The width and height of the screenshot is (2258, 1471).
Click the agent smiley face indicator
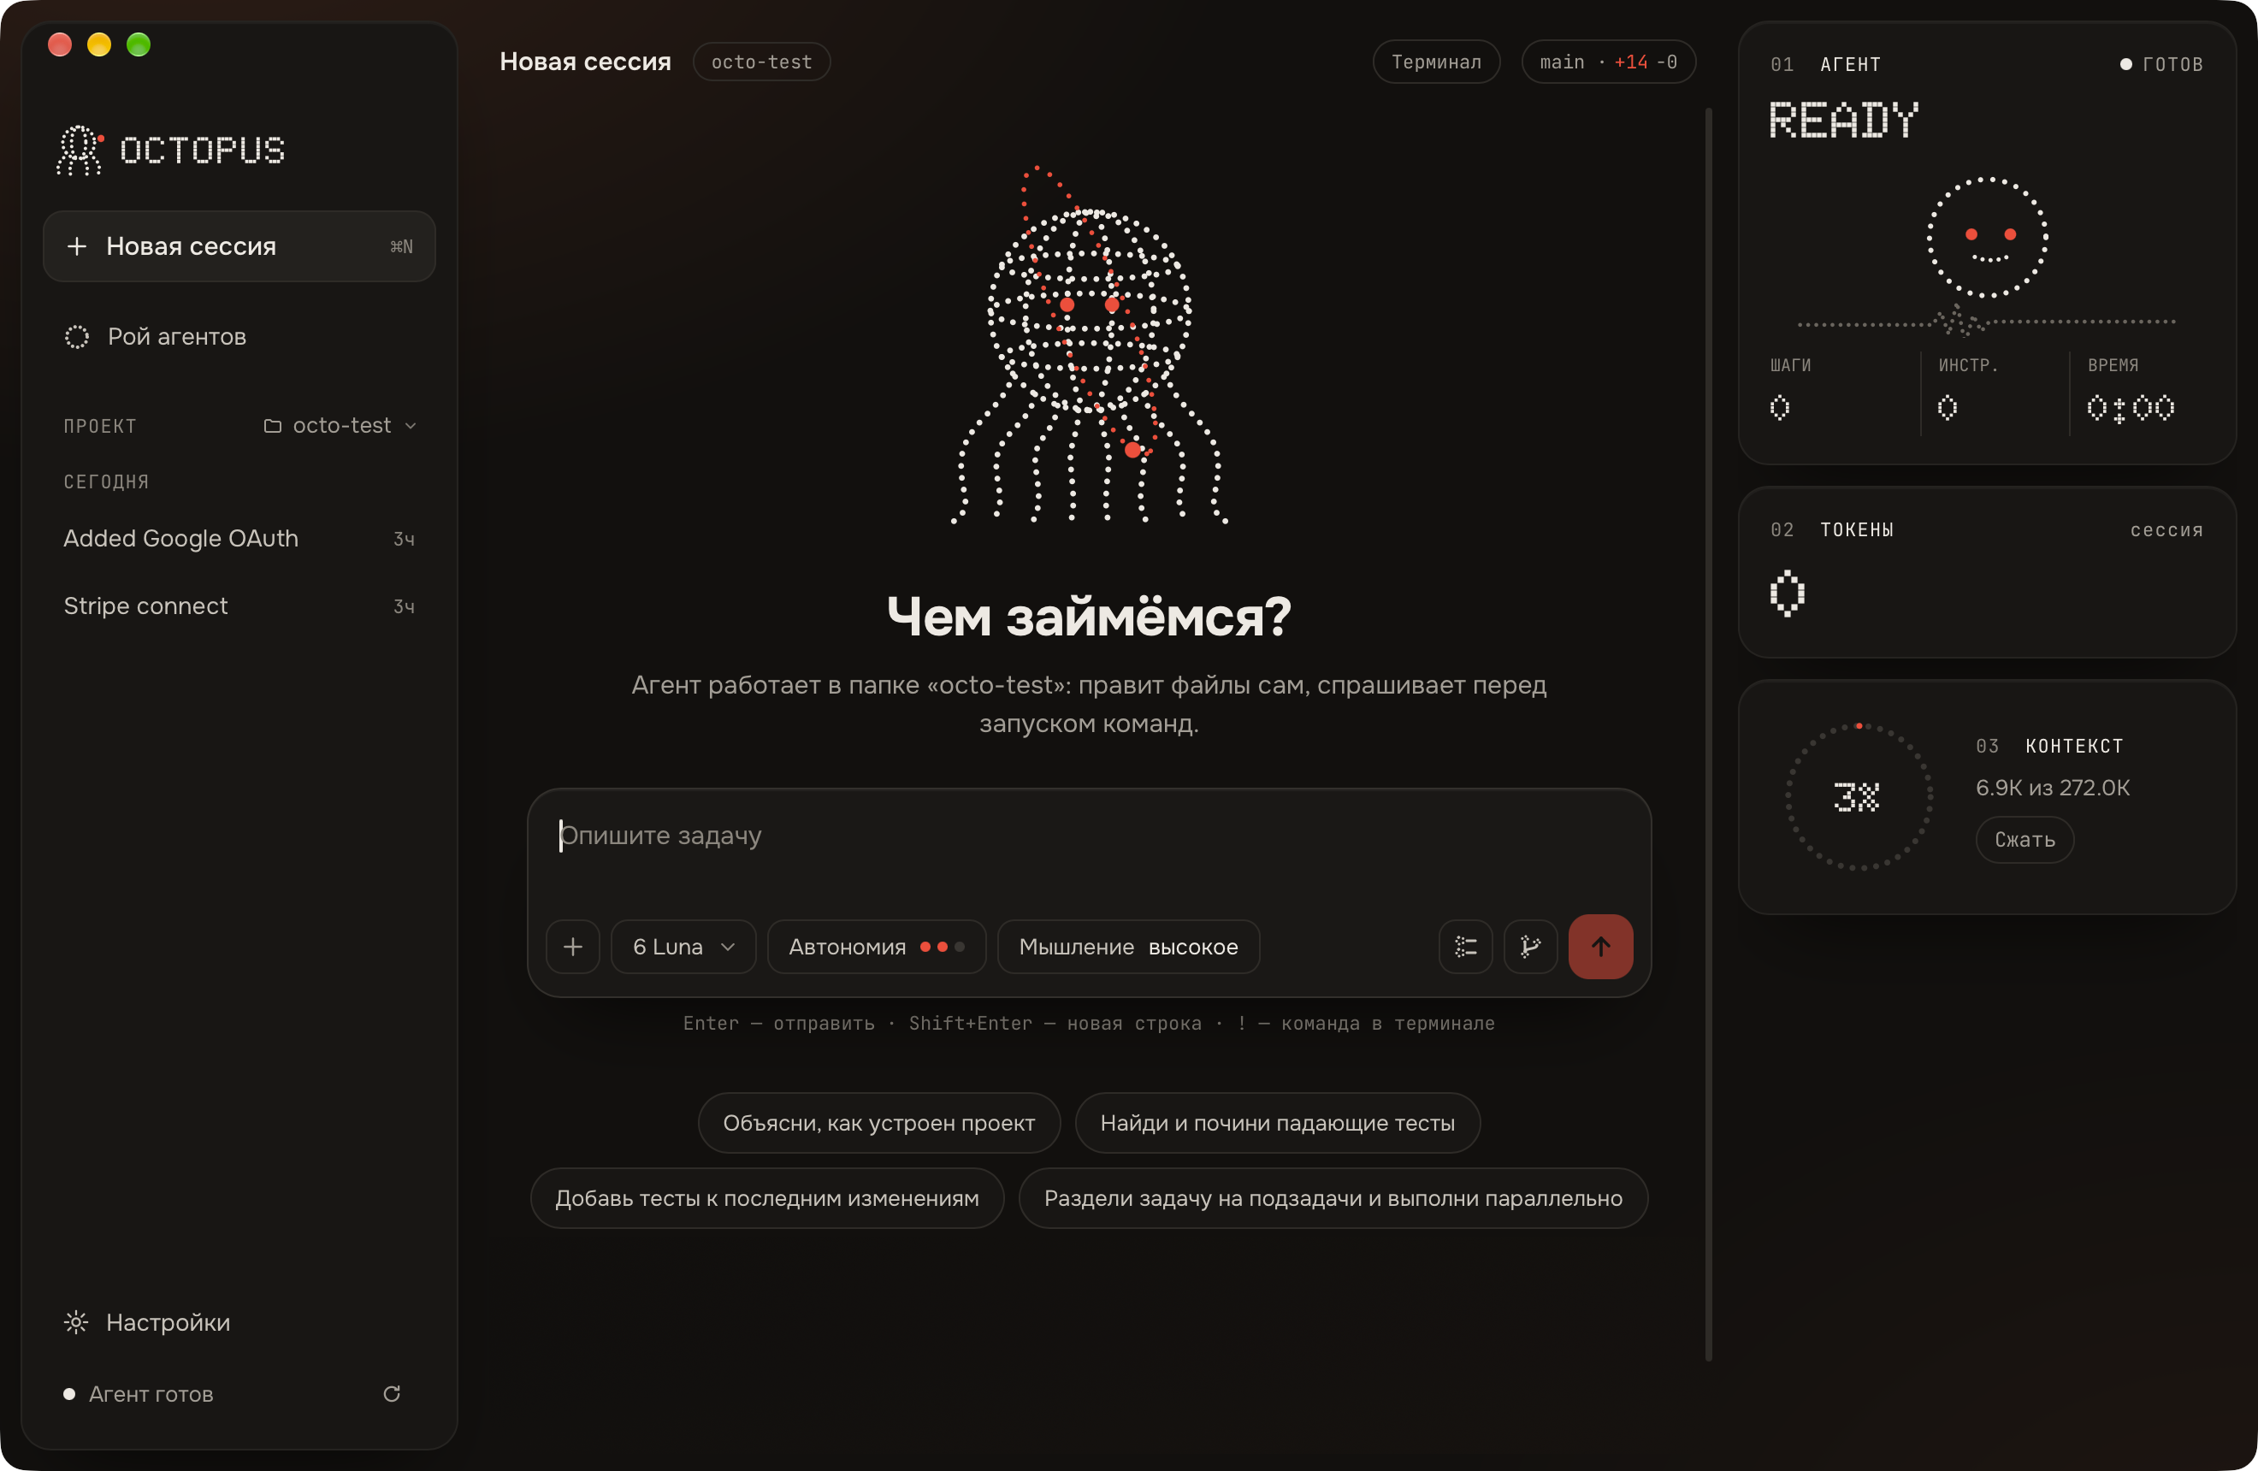[1988, 237]
